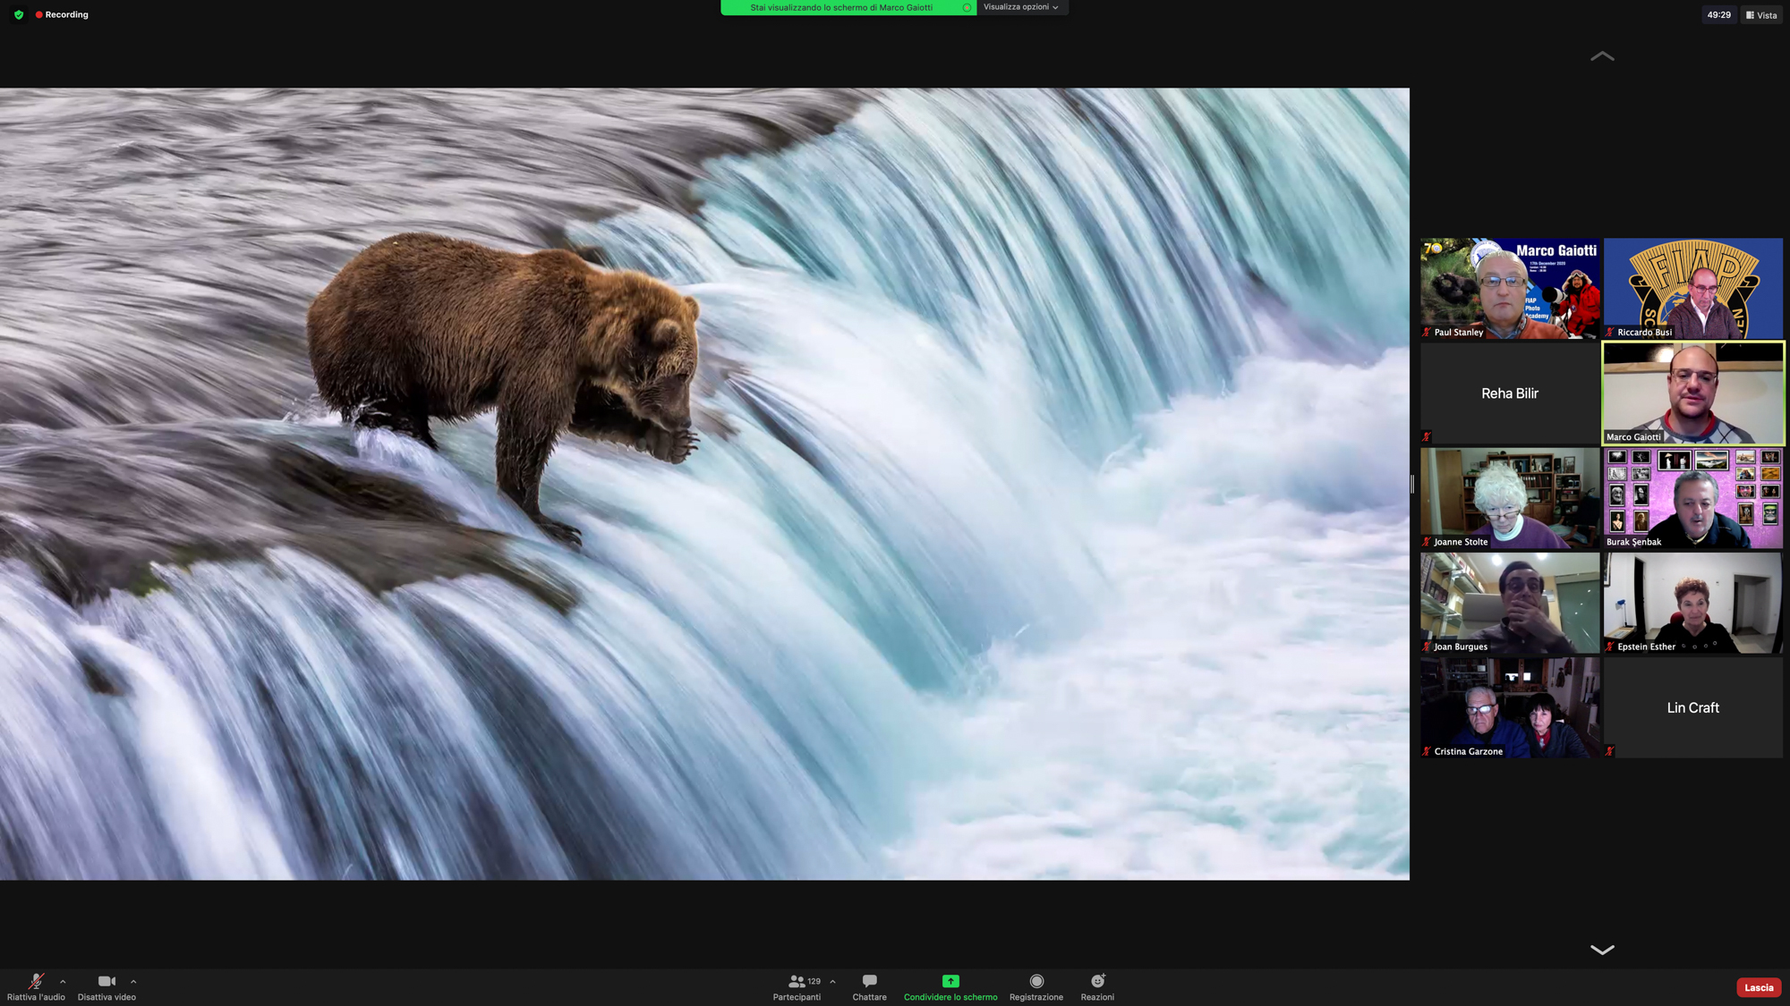
Task: Leave the meeting via Lascia button
Action: point(1759,987)
